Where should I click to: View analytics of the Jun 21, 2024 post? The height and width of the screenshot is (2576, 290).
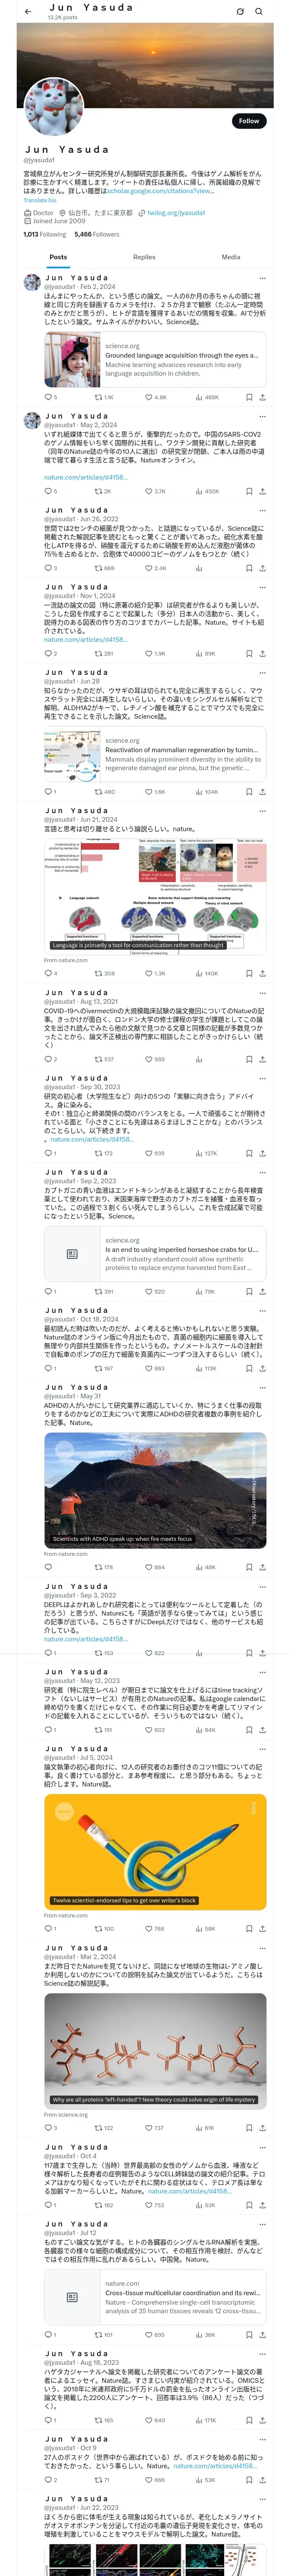206,973
